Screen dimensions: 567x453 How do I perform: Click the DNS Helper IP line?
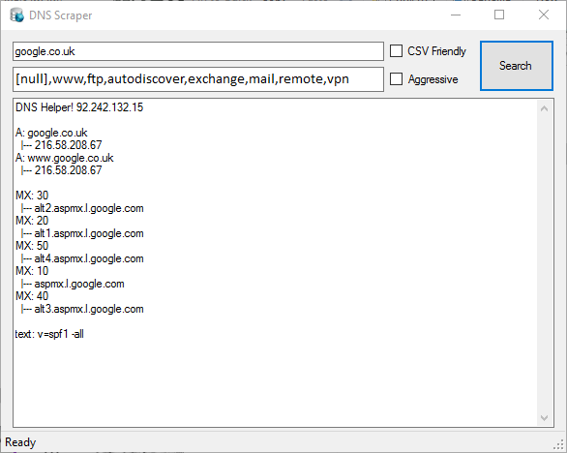tap(79, 107)
